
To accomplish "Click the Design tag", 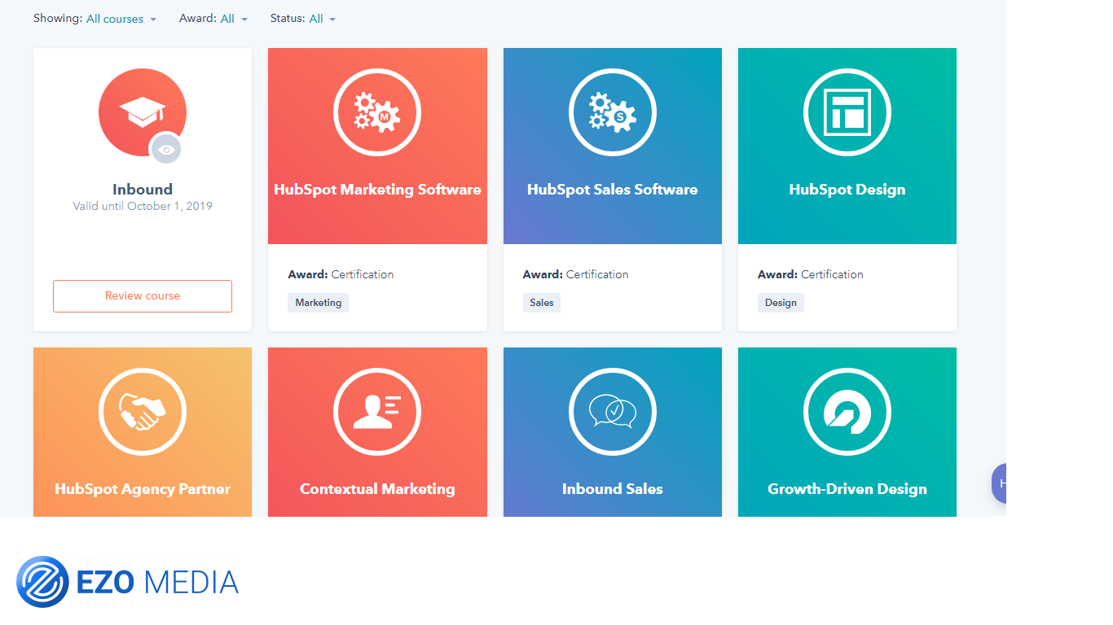I will (x=781, y=303).
